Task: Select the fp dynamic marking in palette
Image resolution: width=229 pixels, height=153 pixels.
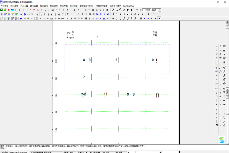Action: coord(224,62)
